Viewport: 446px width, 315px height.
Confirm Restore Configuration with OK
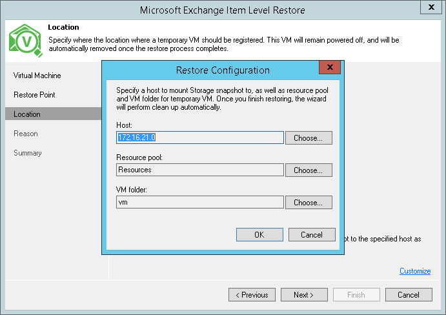[x=259, y=235]
